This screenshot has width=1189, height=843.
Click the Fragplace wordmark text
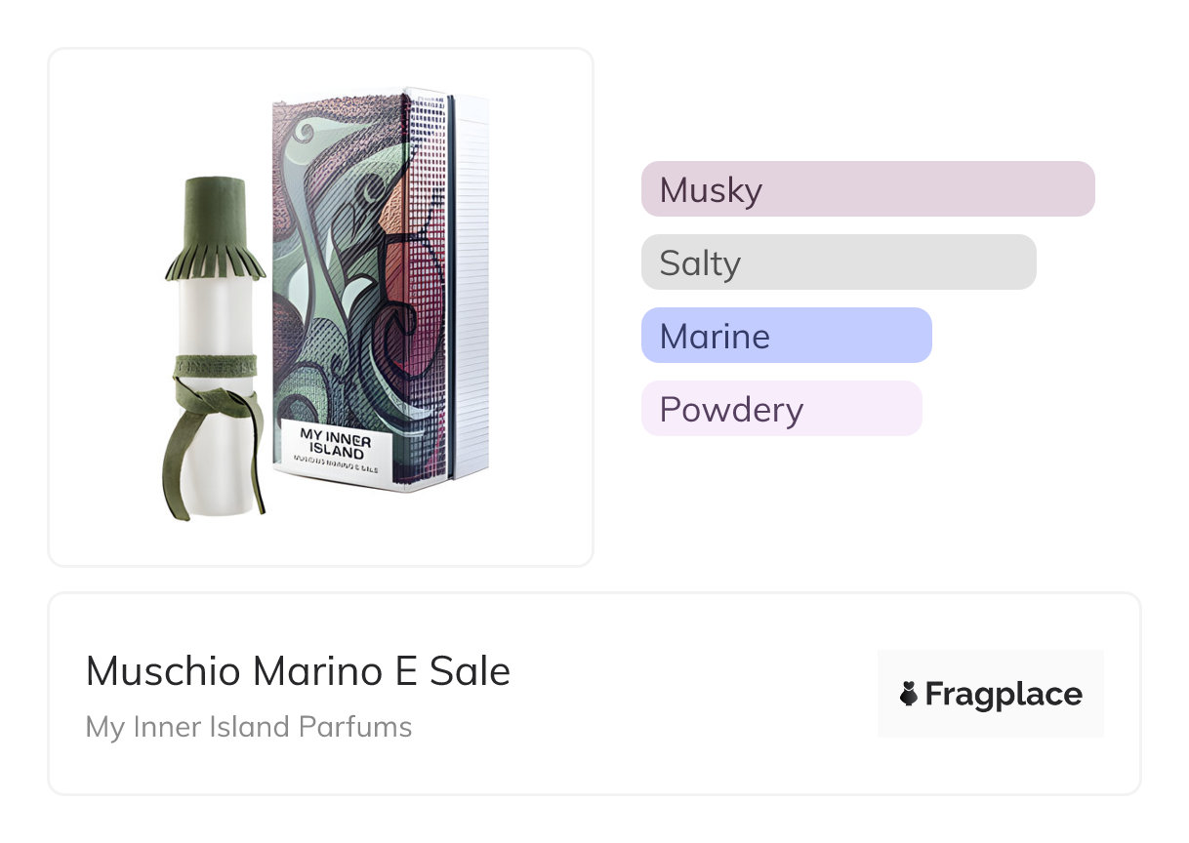tap(1003, 695)
